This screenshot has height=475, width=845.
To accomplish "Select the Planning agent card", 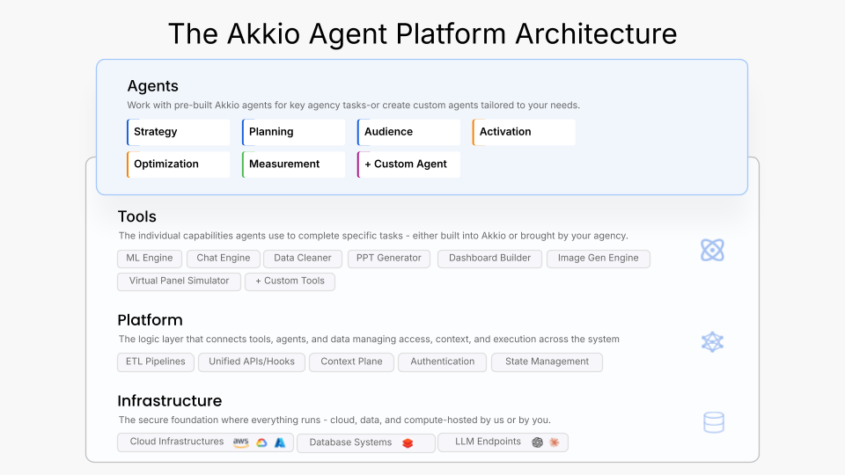I will click(x=294, y=132).
